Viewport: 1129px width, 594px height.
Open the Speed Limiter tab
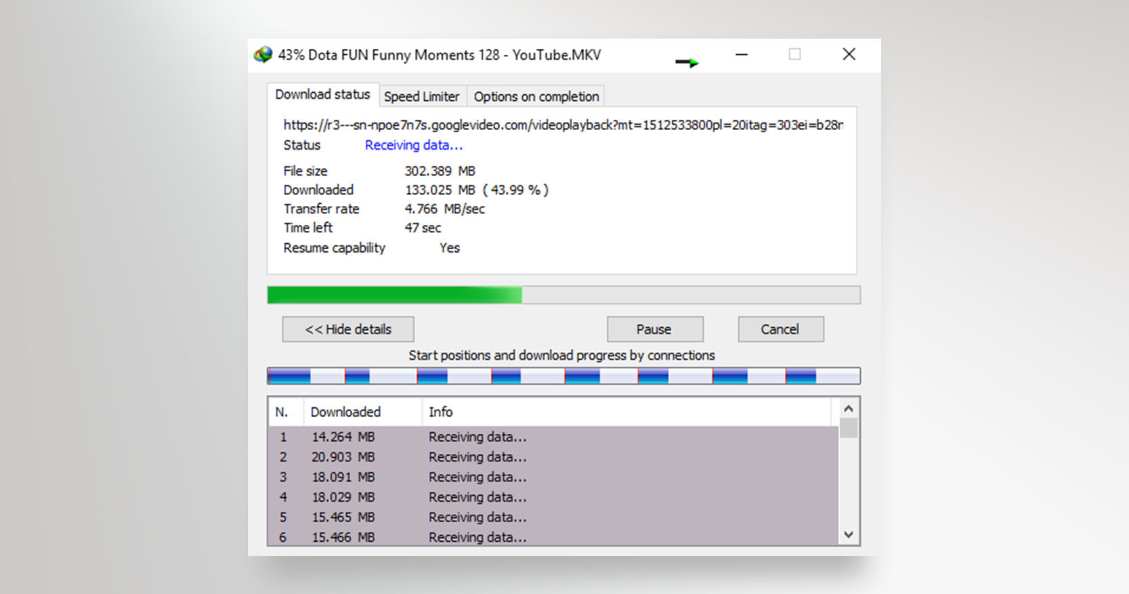click(x=422, y=97)
